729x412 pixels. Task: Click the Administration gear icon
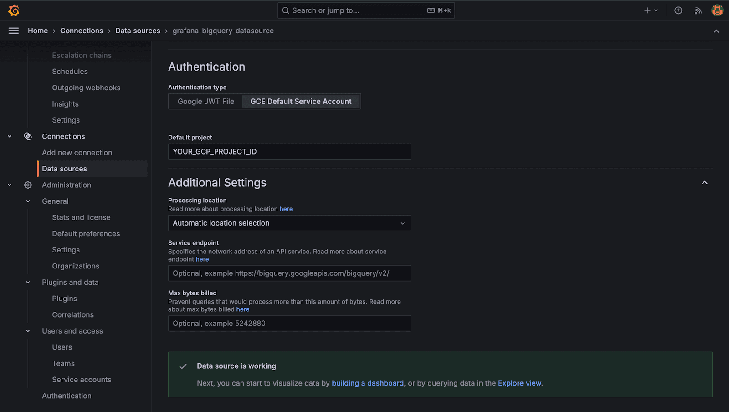point(27,185)
